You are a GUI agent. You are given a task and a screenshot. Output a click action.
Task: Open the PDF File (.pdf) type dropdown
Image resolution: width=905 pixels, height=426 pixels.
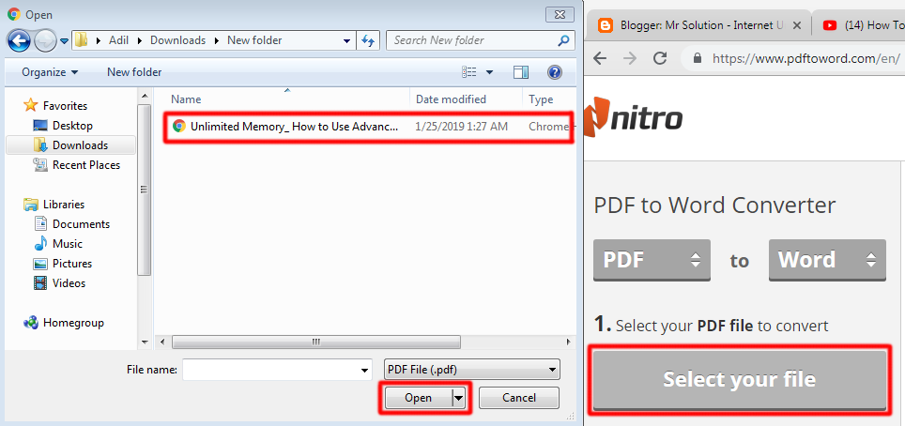471,370
